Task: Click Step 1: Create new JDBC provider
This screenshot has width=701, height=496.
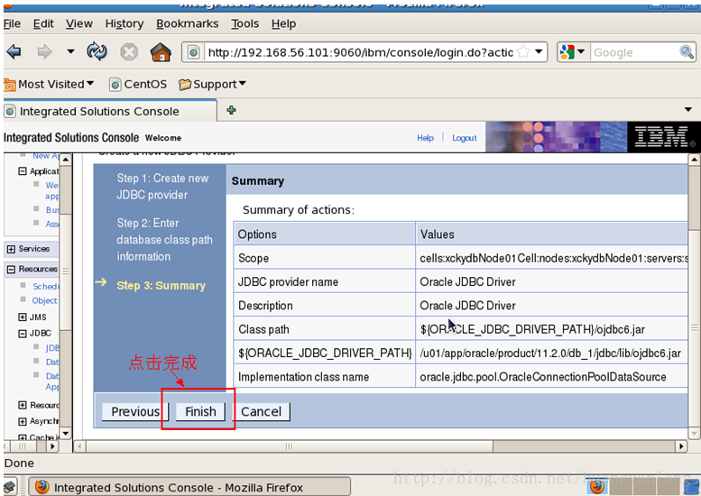Action: click(x=162, y=187)
